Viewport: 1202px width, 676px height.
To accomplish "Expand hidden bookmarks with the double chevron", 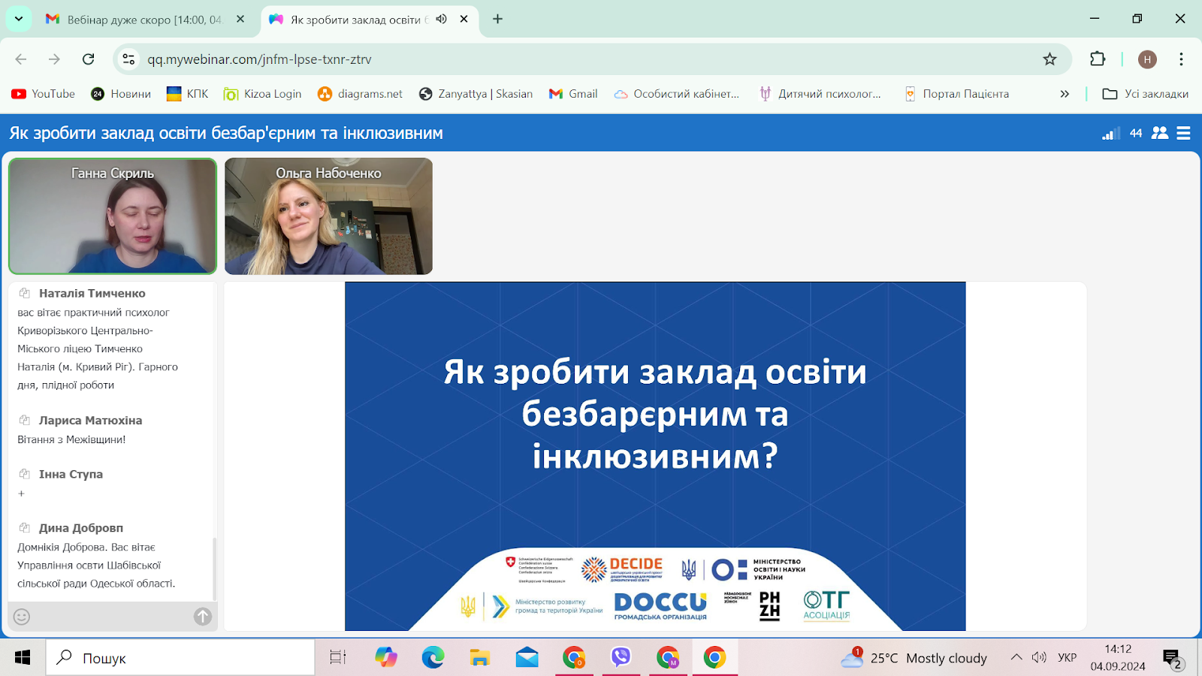I will pyautogui.click(x=1065, y=94).
